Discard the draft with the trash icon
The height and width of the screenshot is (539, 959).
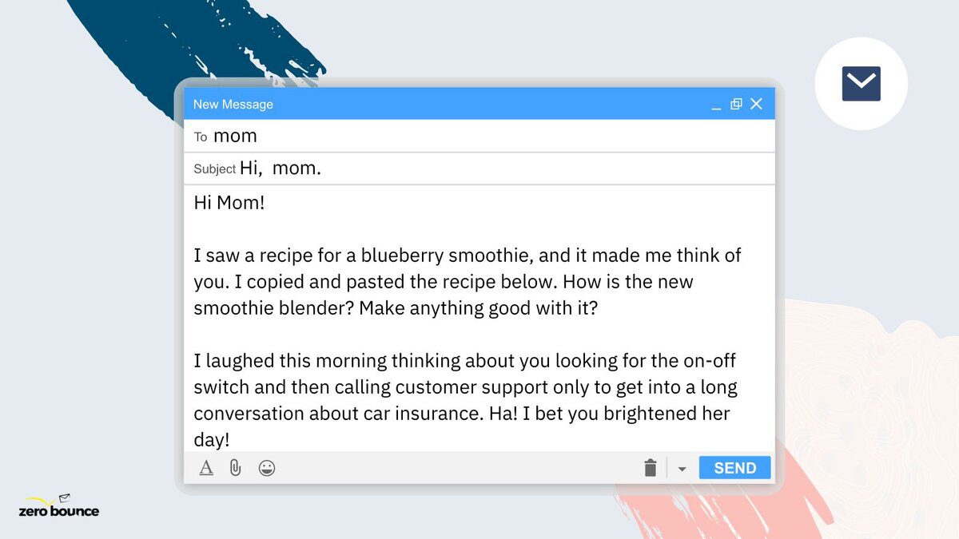pos(651,467)
